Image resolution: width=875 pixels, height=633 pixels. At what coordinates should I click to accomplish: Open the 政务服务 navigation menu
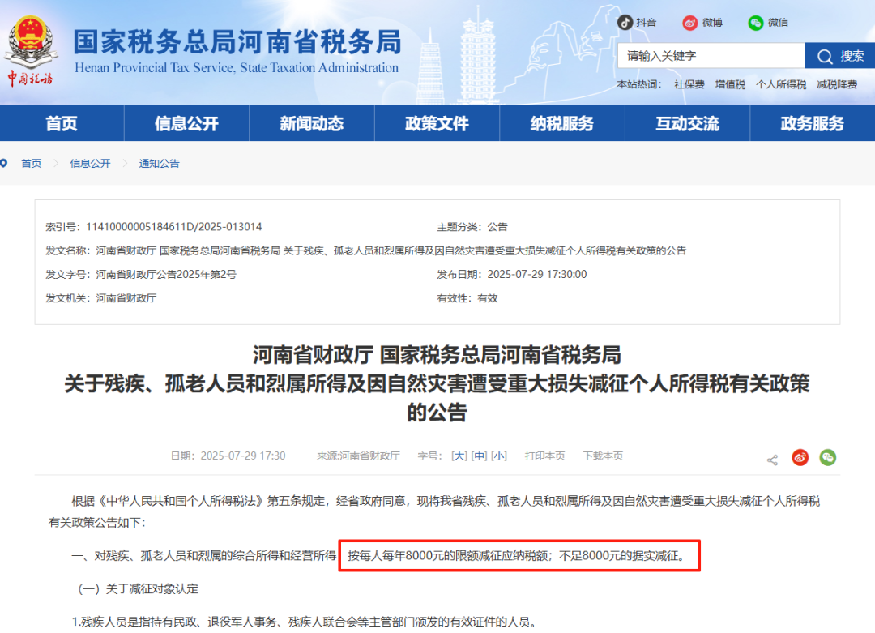812,122
